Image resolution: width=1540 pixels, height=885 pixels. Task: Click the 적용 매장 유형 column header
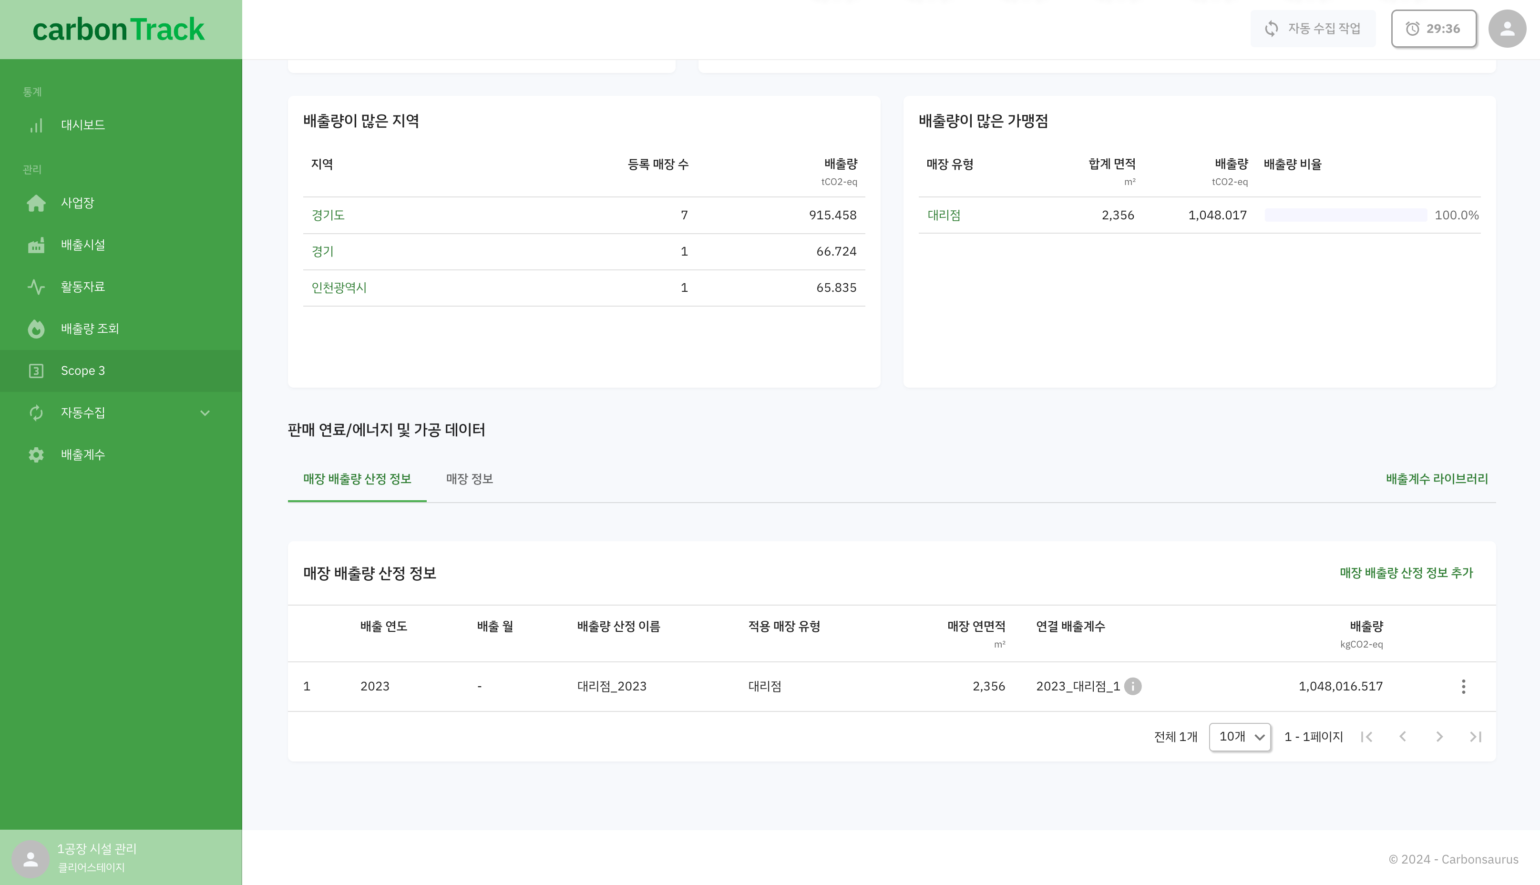[x=784, y=627]
